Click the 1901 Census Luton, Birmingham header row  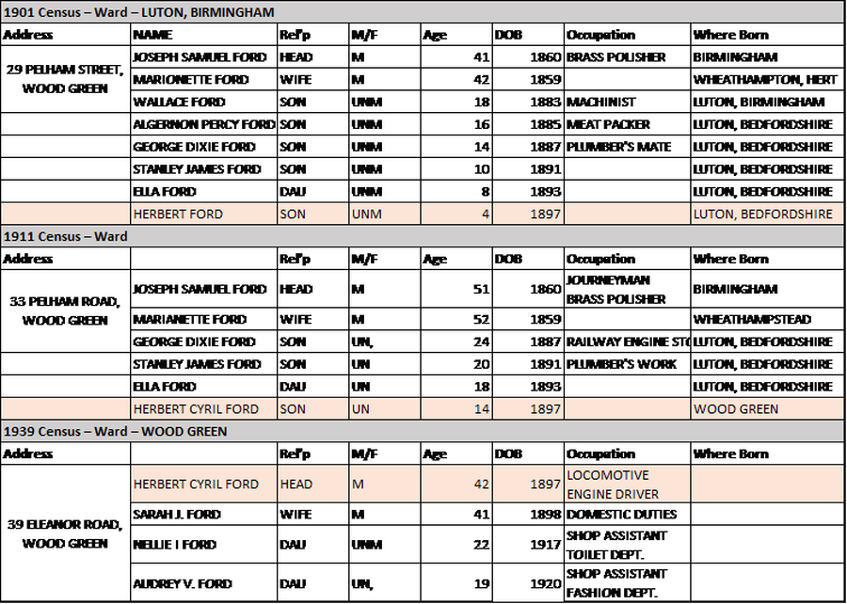(422, 11)
